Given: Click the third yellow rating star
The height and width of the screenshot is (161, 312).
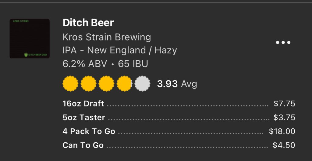Looking at the screenshot, I should click(x=106, y=84).
